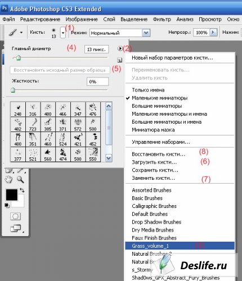Select the brush thumbnail 480
The height and width of the screenshot is (281, 242).
click(x=48, y=110)
